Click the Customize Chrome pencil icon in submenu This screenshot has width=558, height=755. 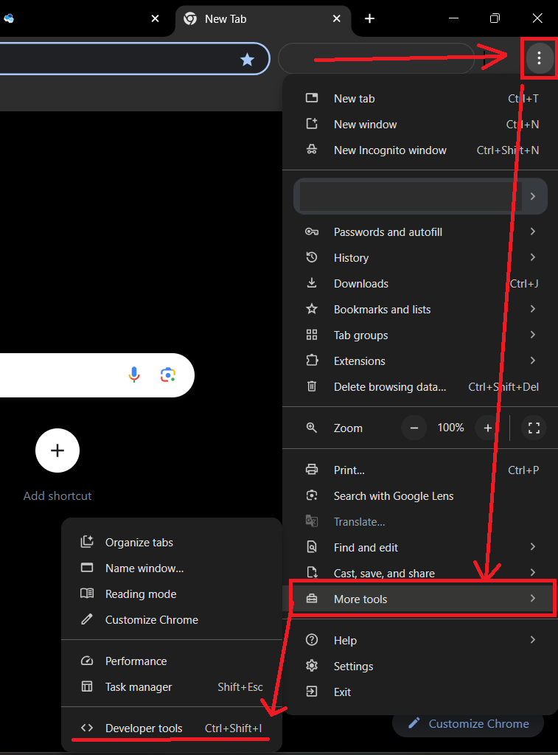[x=87, y=619]
